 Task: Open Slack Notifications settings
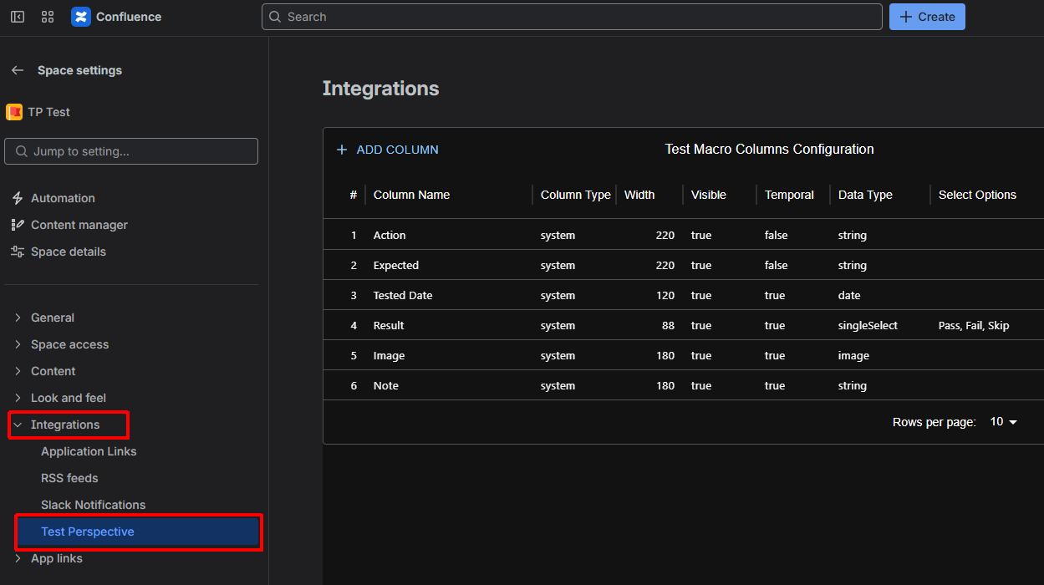93,505
